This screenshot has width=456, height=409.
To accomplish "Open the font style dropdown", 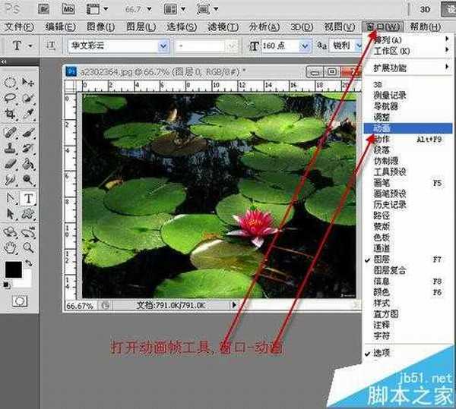I will [232, 46].
